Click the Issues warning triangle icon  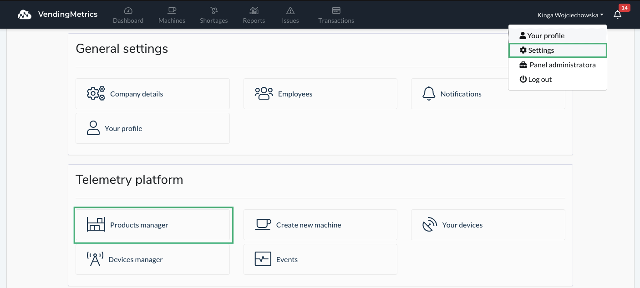290,10
